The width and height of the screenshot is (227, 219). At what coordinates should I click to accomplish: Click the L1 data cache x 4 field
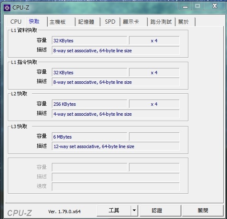coord(154,41)
